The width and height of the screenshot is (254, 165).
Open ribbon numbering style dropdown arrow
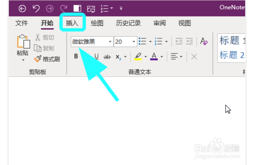tap(166, 42)
